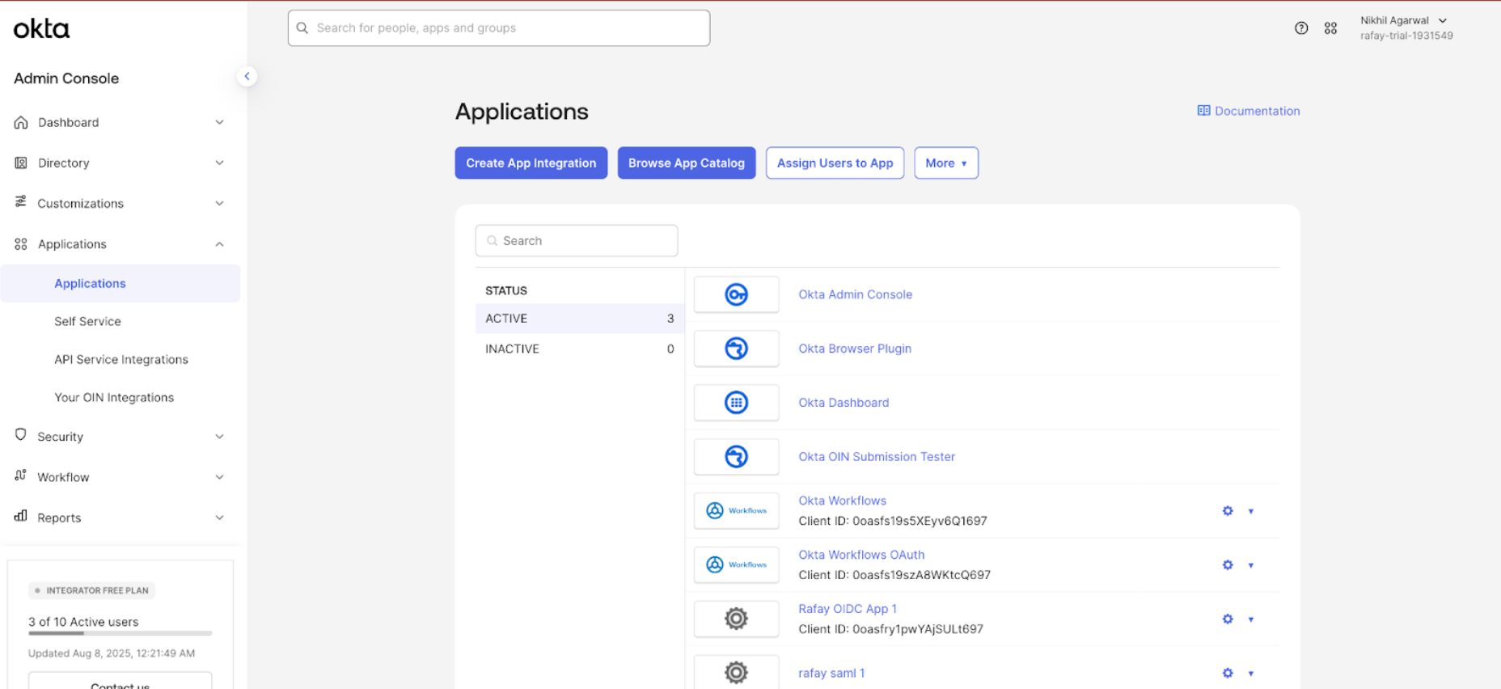Click the okta logo in the sidebar
1501x689 pixels.
click(41, 29)
